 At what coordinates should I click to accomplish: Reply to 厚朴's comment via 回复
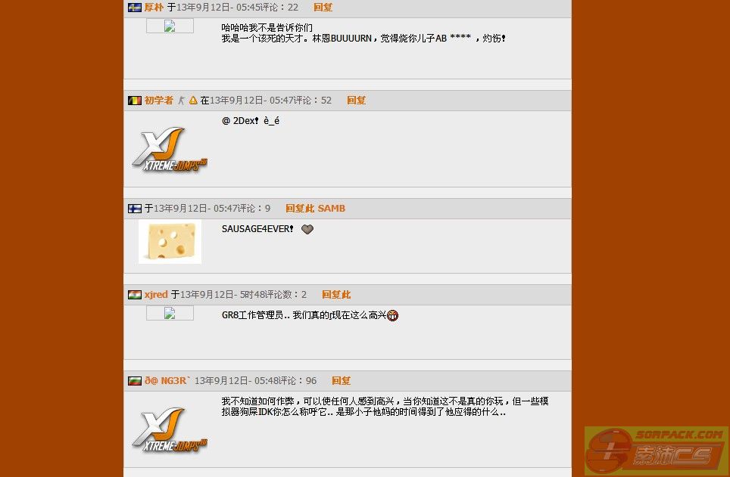(323, 8)
